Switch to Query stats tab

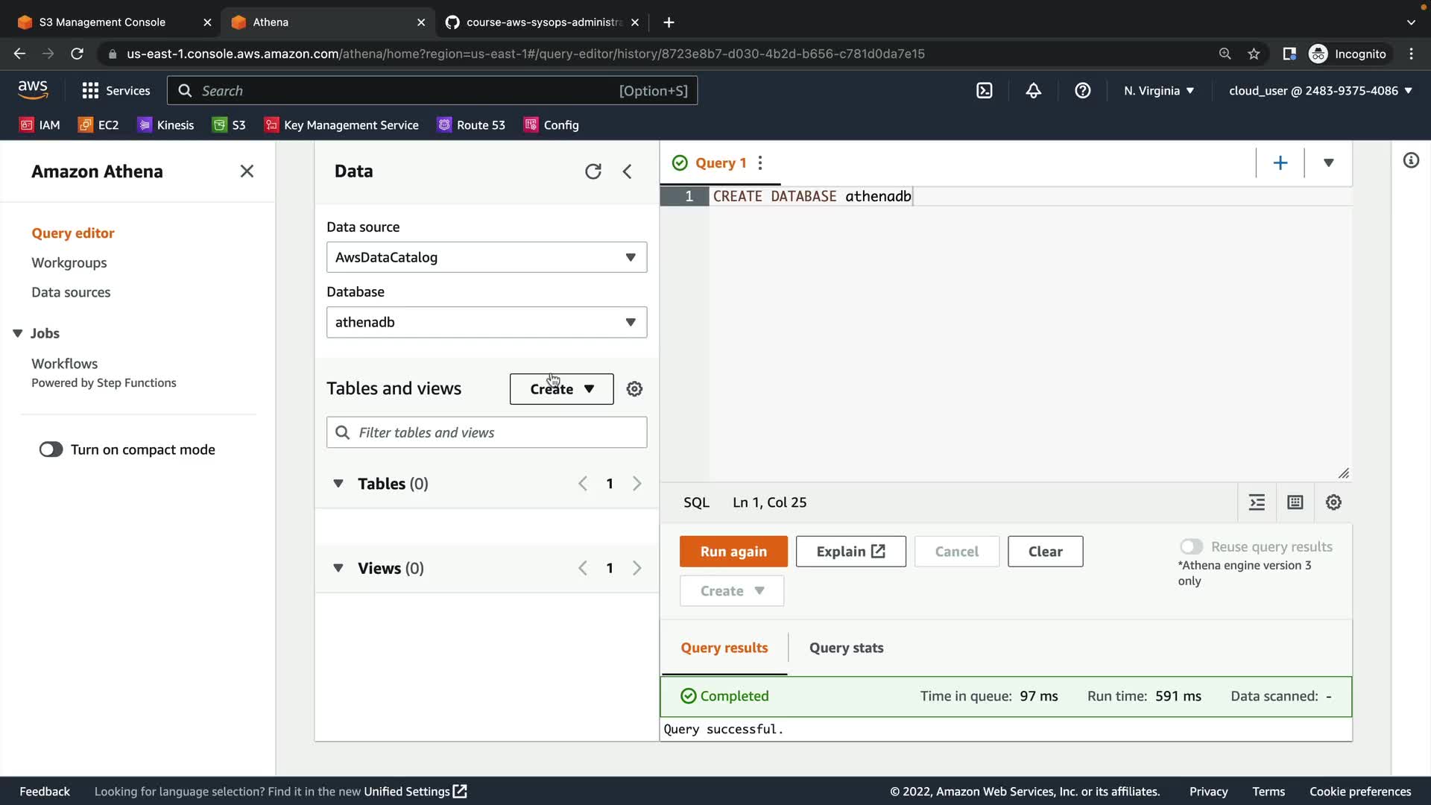coord(846,648)
